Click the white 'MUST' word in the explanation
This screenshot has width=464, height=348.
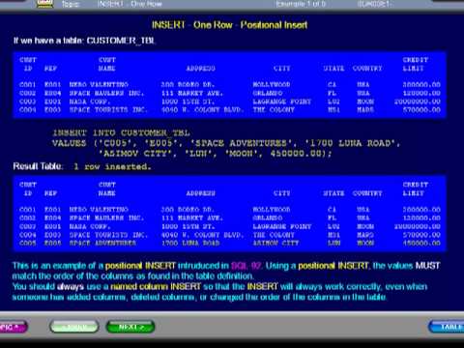(427, 266)
